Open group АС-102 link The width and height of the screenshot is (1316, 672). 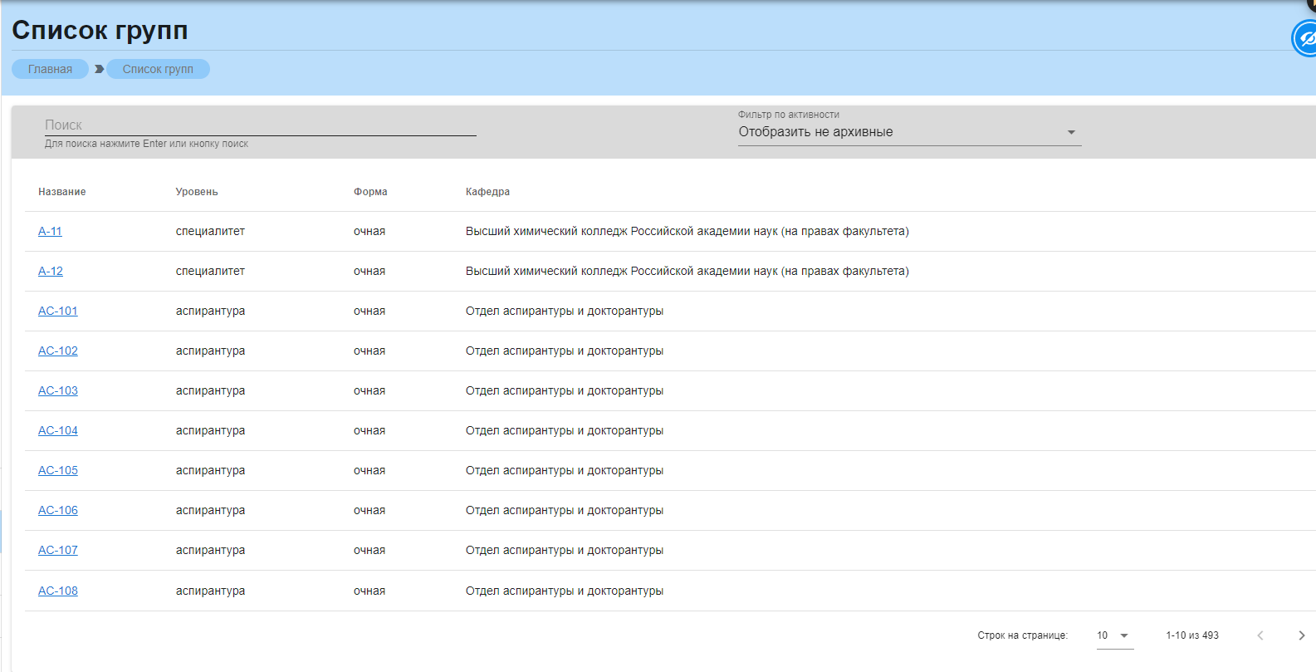click(x=58, y=351)
